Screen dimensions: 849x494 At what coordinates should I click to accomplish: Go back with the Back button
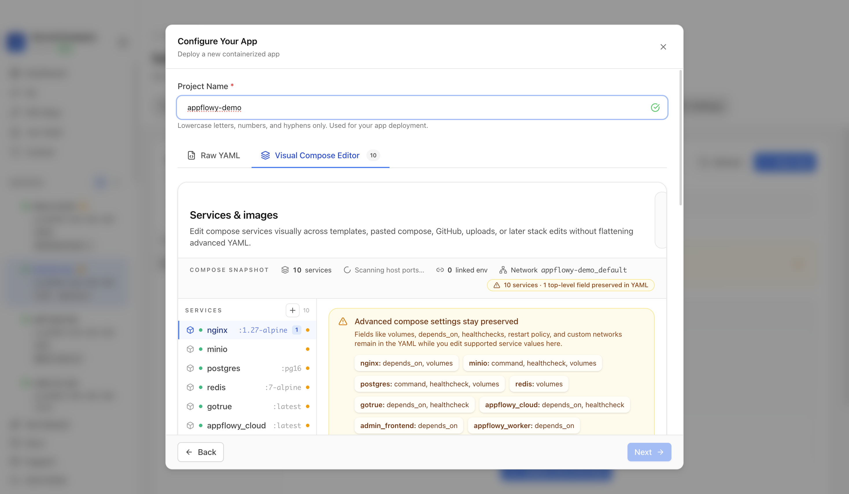200,452
